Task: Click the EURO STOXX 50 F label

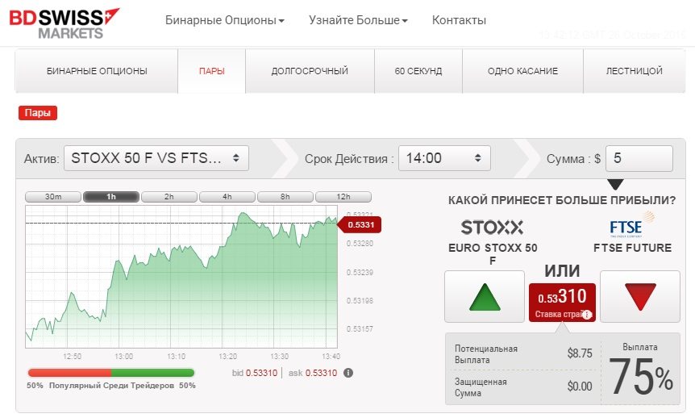Action: 493,254
